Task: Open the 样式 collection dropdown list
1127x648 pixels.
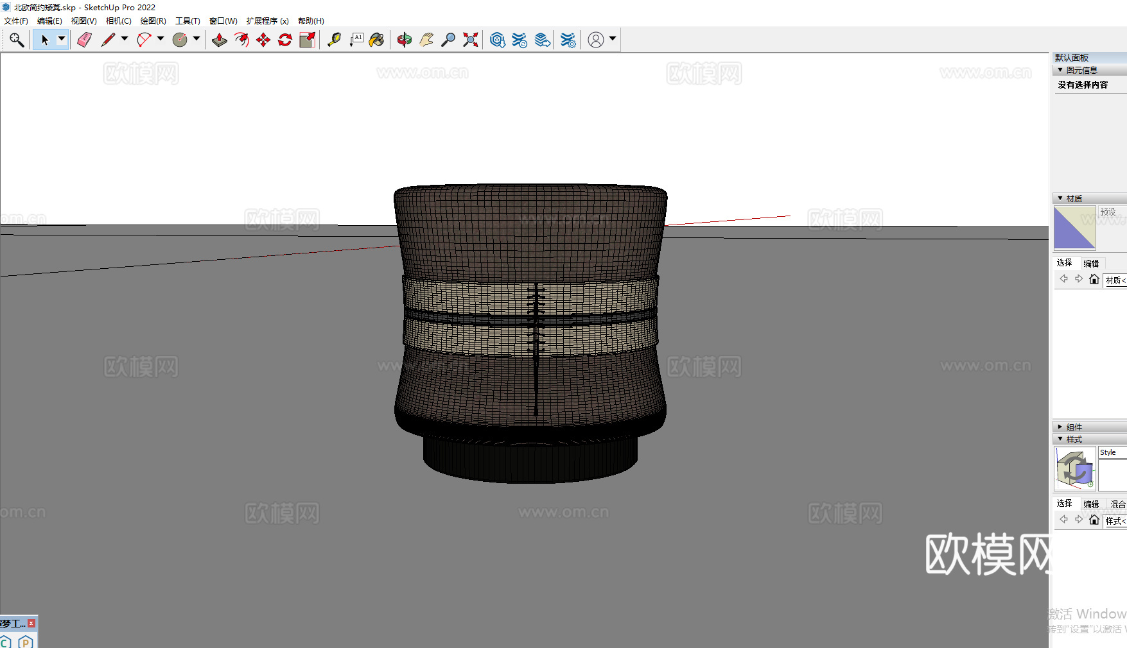Action: pyautogui.click(x=1115, y=521)
